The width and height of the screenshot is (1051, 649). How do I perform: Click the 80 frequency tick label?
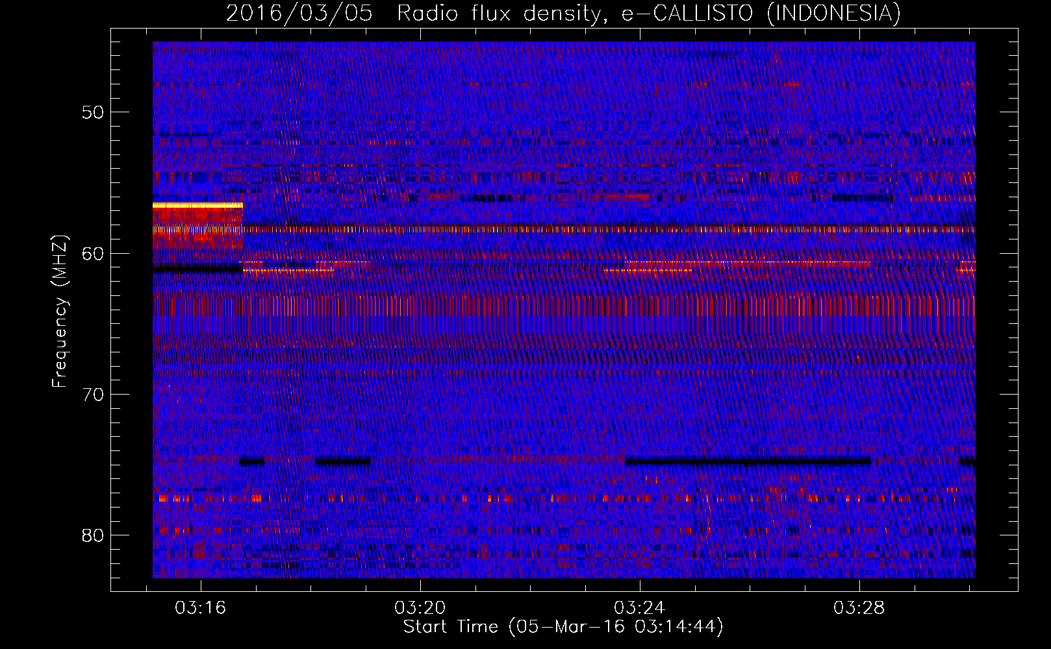93,535
